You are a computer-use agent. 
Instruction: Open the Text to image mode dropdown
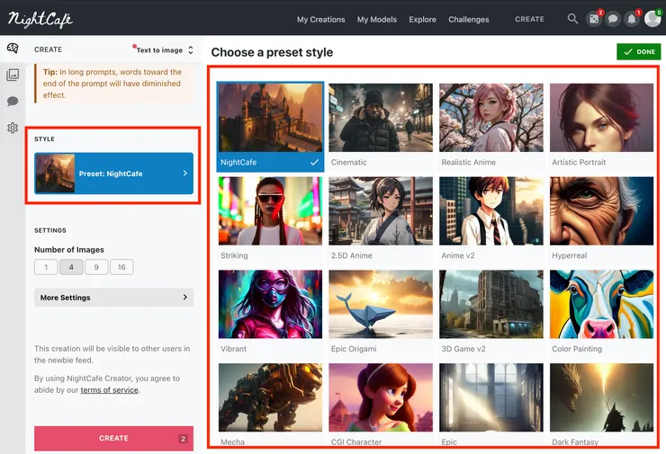click(x=164, y=50)
